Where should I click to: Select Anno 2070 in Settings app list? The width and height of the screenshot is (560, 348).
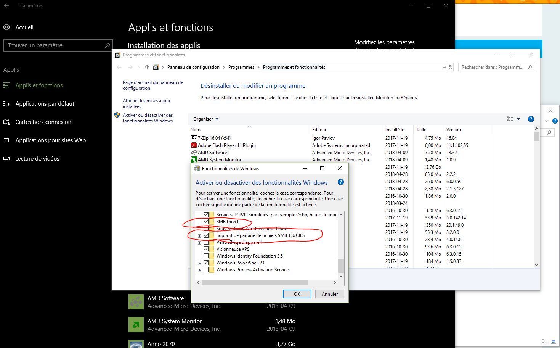click(x=212, y=344)
